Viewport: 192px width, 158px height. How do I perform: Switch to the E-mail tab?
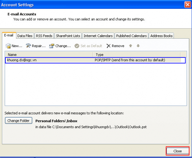(x=9, y=35)
